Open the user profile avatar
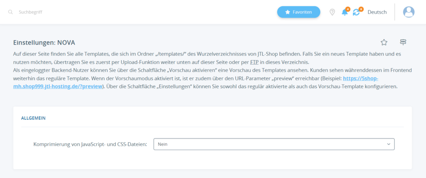This screenshot has height=178, width=426. 409,12
